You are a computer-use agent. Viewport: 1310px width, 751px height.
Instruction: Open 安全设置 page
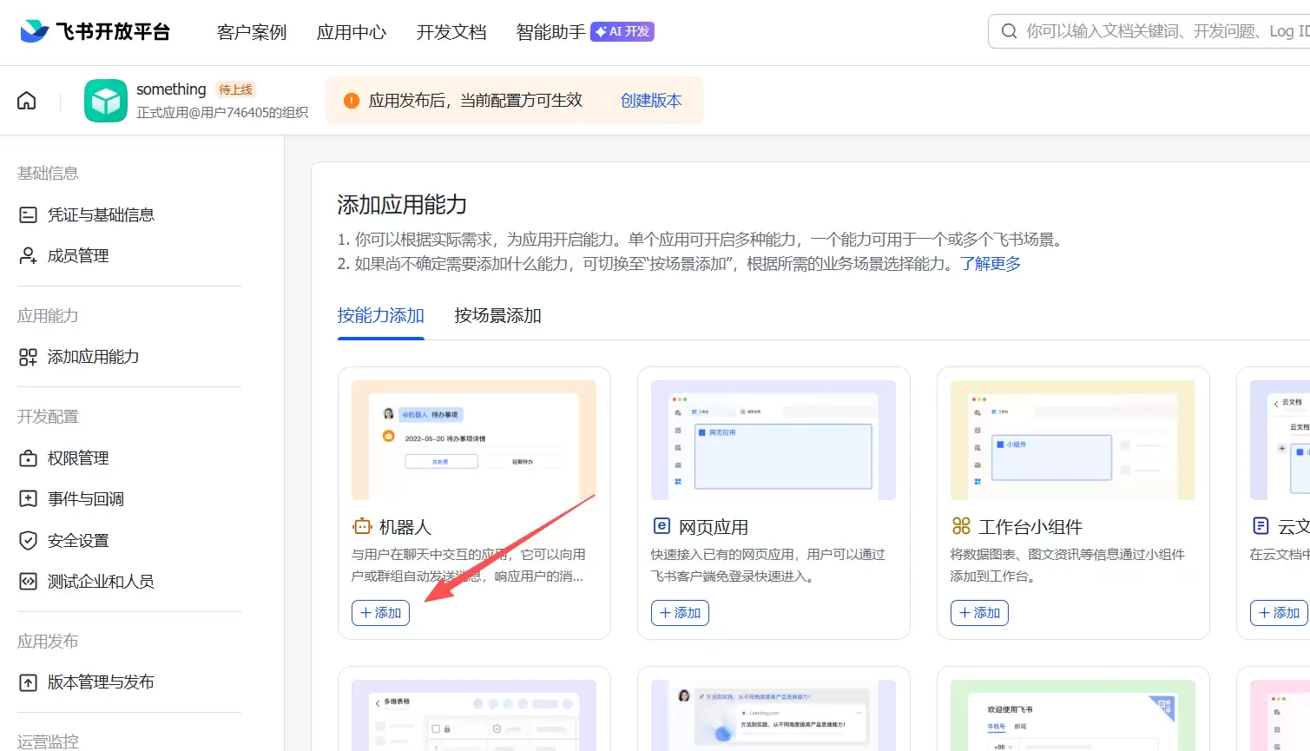pyautogui.click(x=77, y=540)
